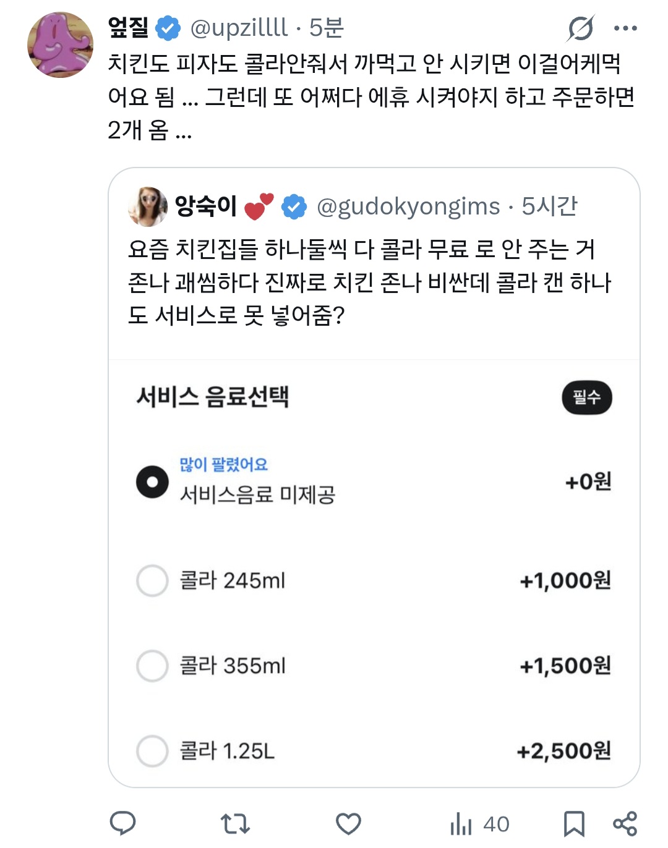Select the 서비스음료 미제공 radio option
The width and height of the screenshot is (668, 848).
pyautogui.click(x=152, y=482)
